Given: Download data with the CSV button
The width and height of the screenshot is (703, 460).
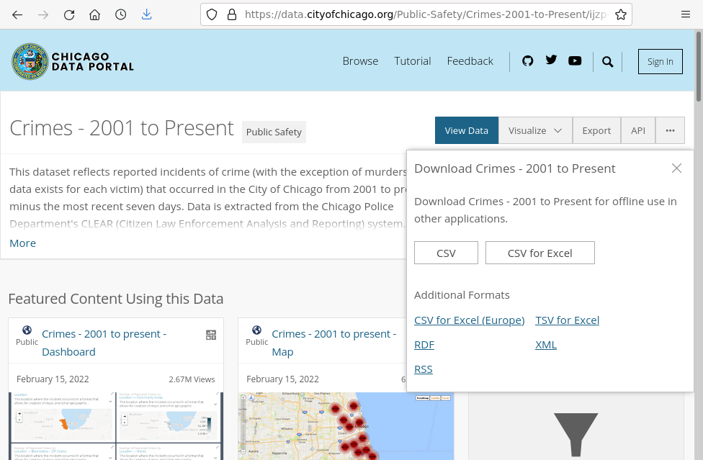Looking at the screenshot, I should pos(446,253).
